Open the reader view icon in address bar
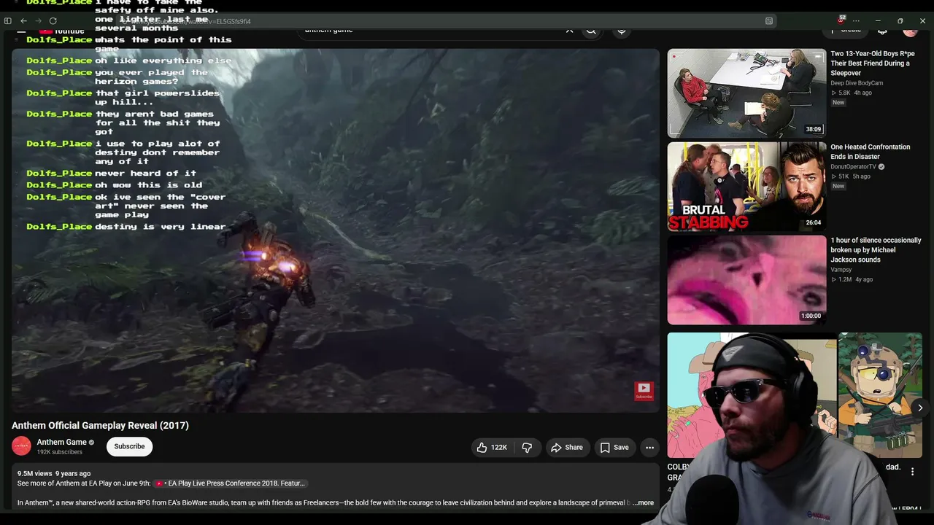 (x=769, y=21)
